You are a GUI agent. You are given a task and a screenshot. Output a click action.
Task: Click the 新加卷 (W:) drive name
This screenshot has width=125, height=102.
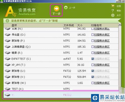(x=19, y=83)
